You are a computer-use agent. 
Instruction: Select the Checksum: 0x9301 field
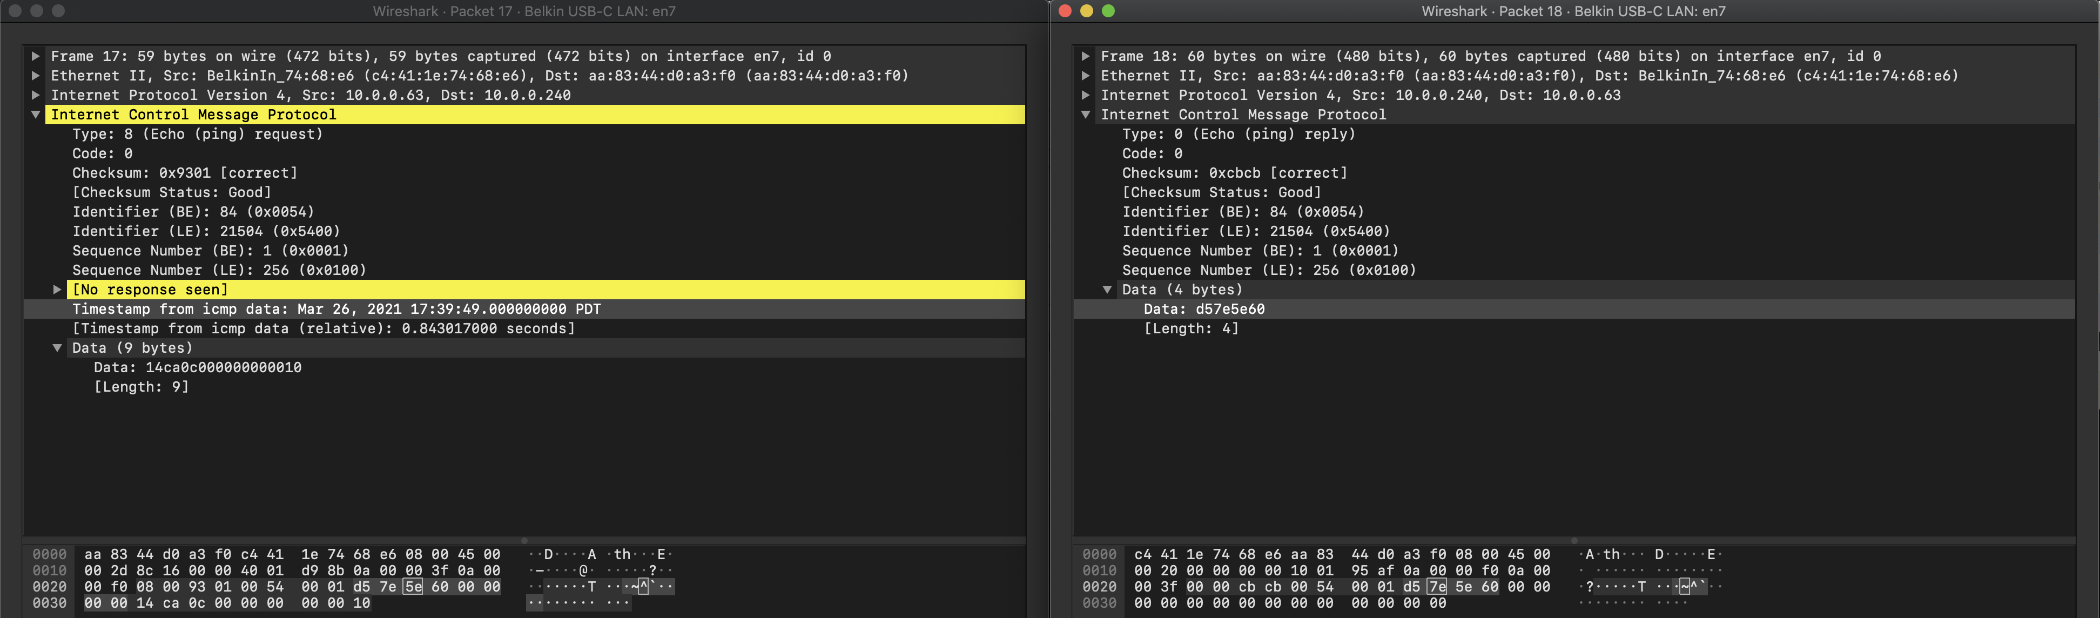[x=184, y=173]
